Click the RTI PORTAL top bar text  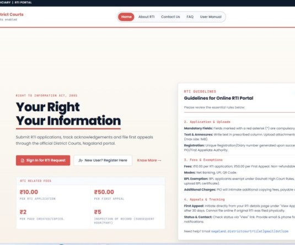click(x=23, y=2)
